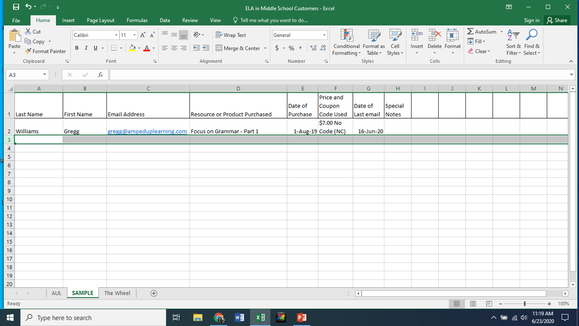Increase Decimal places
This screenshot has width=579, height=326.
tap(313, 48)
